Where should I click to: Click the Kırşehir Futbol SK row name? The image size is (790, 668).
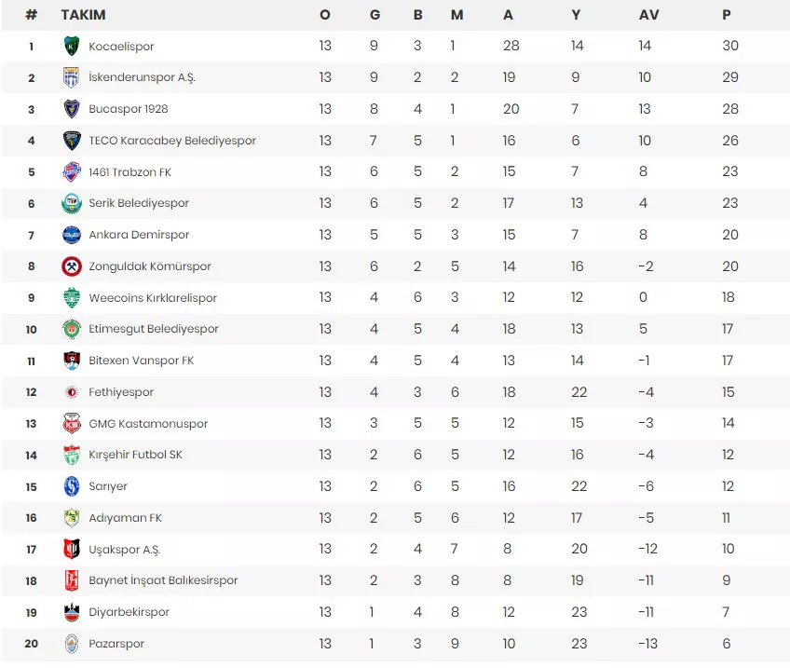click(x=135, y=455)
